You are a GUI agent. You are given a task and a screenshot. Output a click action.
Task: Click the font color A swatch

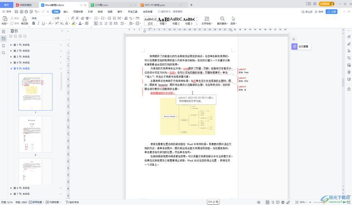click(80, 23)
